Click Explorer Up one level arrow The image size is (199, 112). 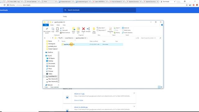click(x=53, y=38)
